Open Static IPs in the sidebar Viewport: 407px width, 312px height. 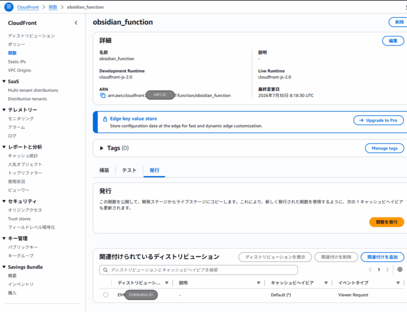pyautogui.click(x=17, y=62)
